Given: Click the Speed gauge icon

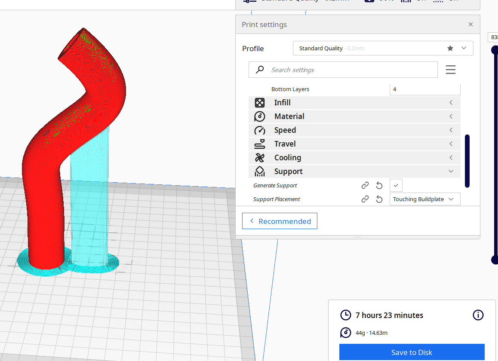Looking at the screenshot, I should pyautogui.click(x=259, y=131).
